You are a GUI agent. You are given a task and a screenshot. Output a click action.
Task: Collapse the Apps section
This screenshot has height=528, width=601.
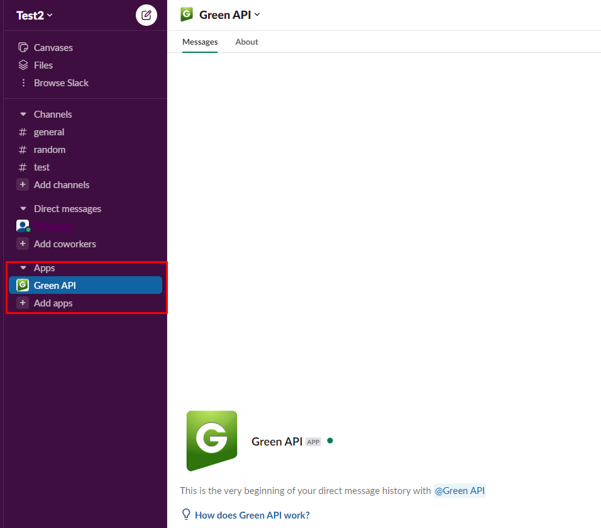pos(23,268)
